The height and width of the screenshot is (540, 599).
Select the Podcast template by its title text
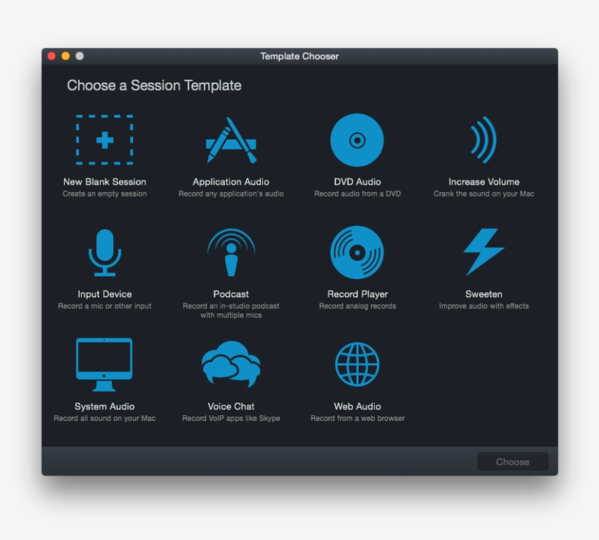click(230, 294)
